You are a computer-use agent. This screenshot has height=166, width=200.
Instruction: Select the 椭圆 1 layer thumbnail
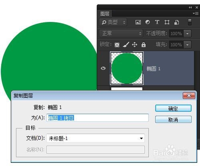pos(127,68)
